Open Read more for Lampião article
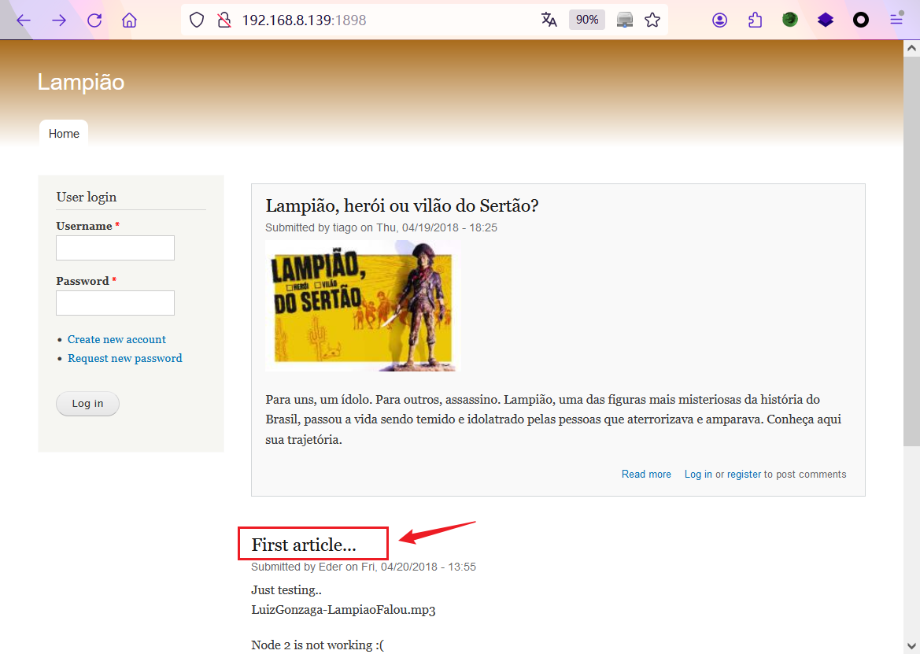Screen dimensions: 920x654 point(646,475)
